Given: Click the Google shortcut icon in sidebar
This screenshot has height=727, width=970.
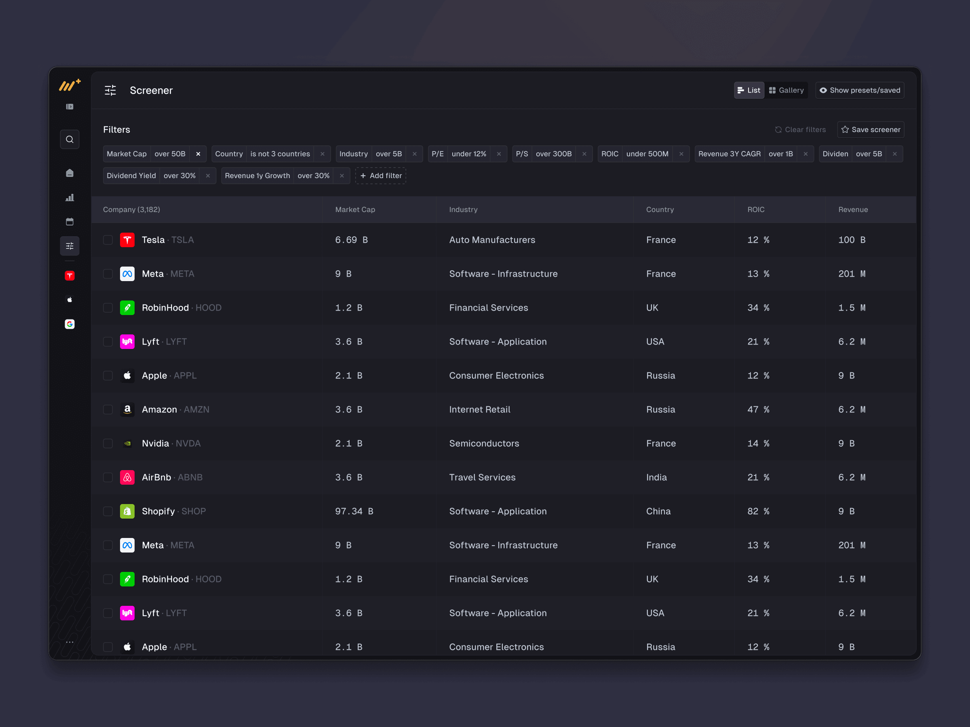Looking at the screenshot, I should [69, 324].
